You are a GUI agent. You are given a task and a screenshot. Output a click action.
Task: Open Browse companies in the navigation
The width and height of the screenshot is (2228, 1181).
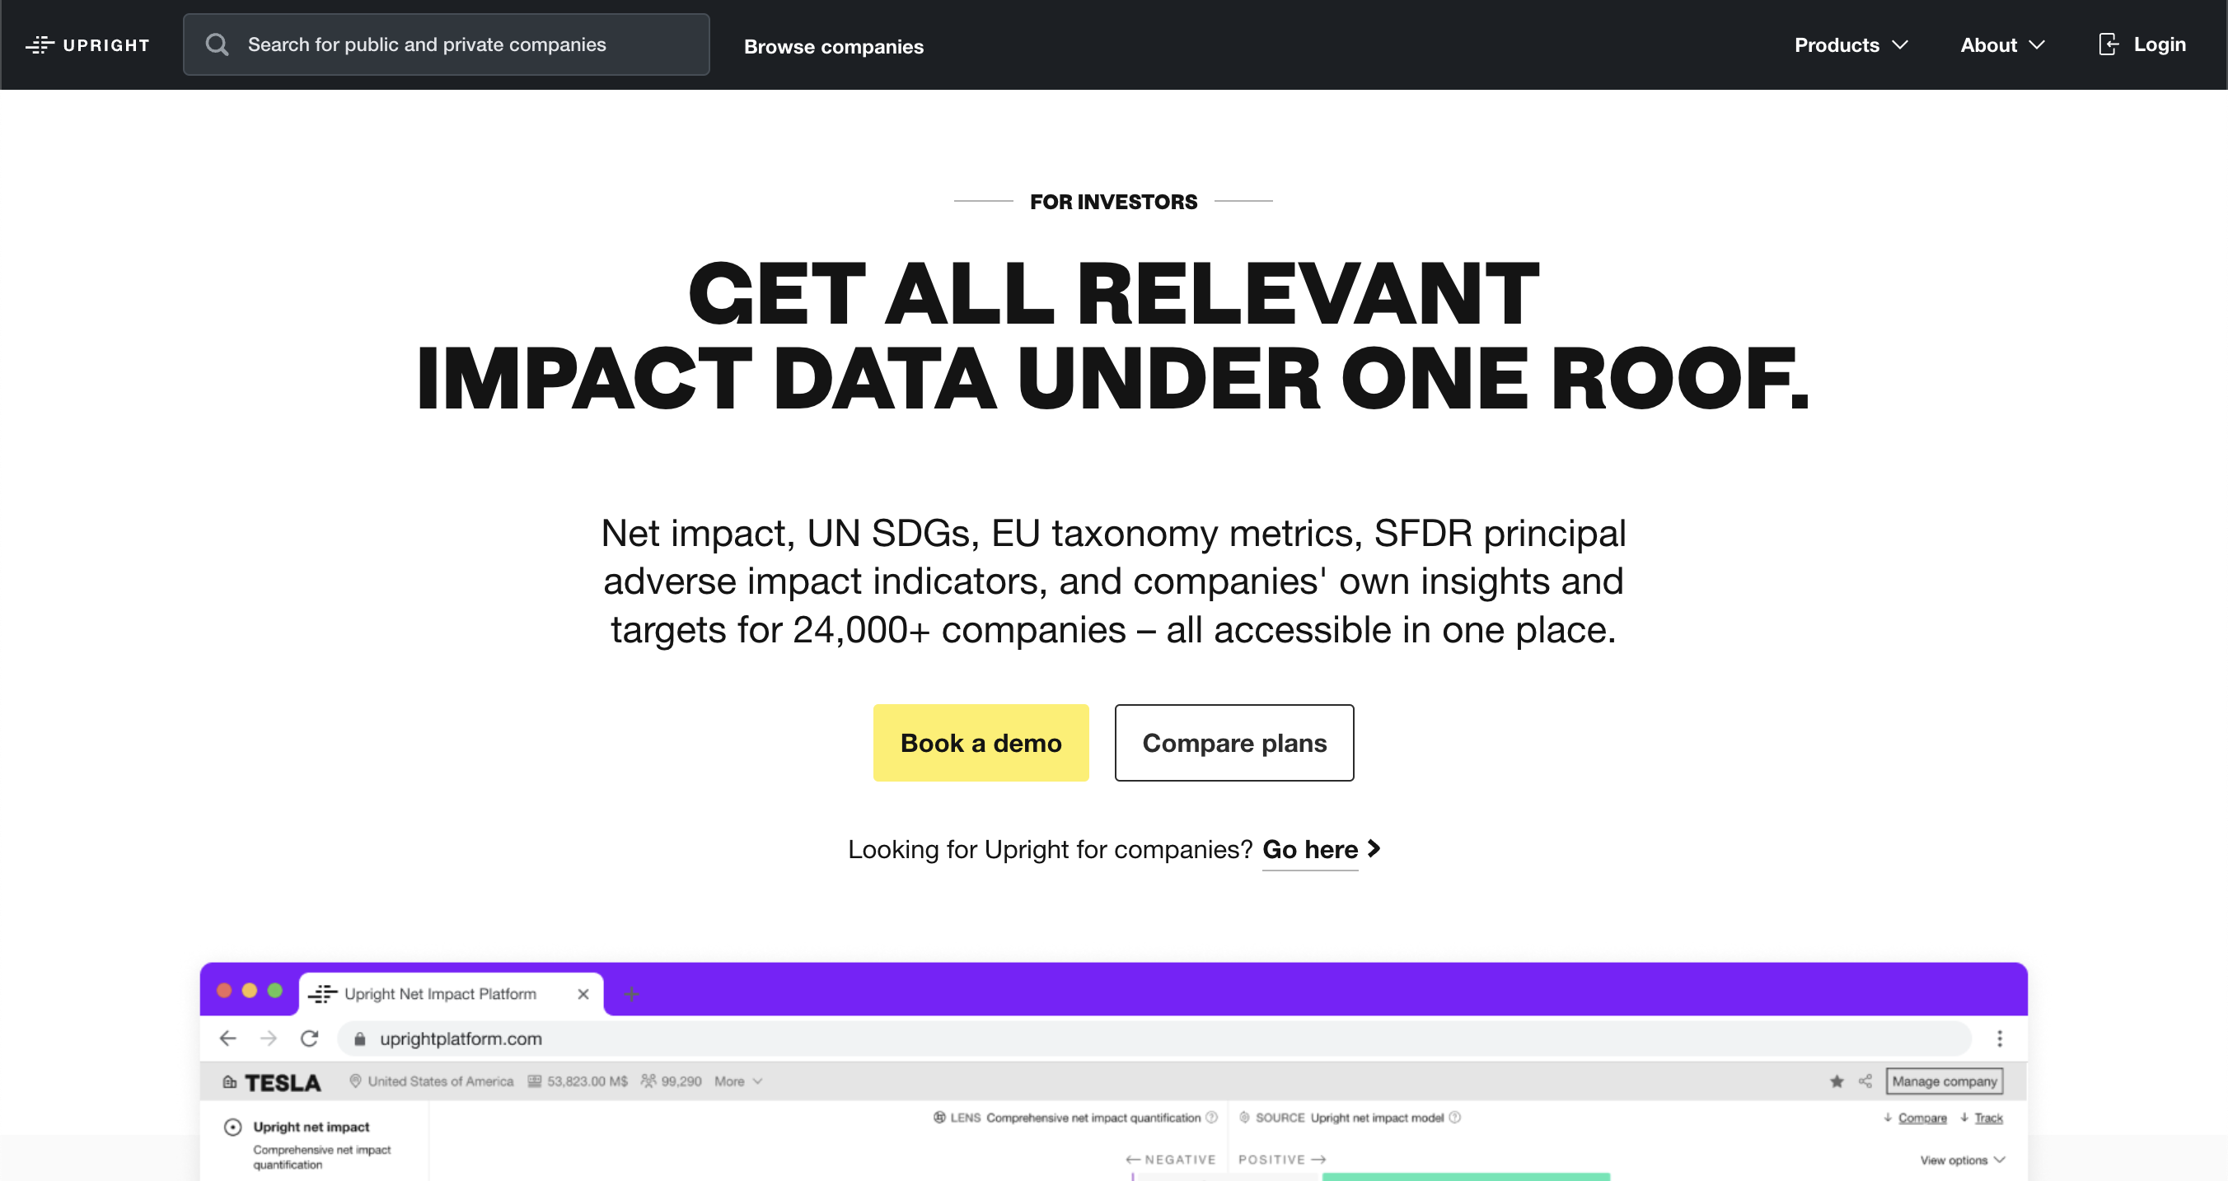[x=834, y=47]
